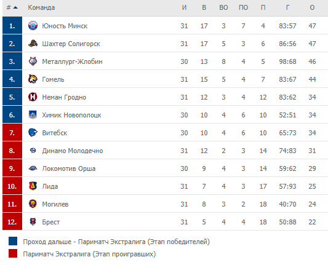The width and height of the screenshot is (328, 265).
Task: Sort by the О points column header
Action: tap(312, 8)
